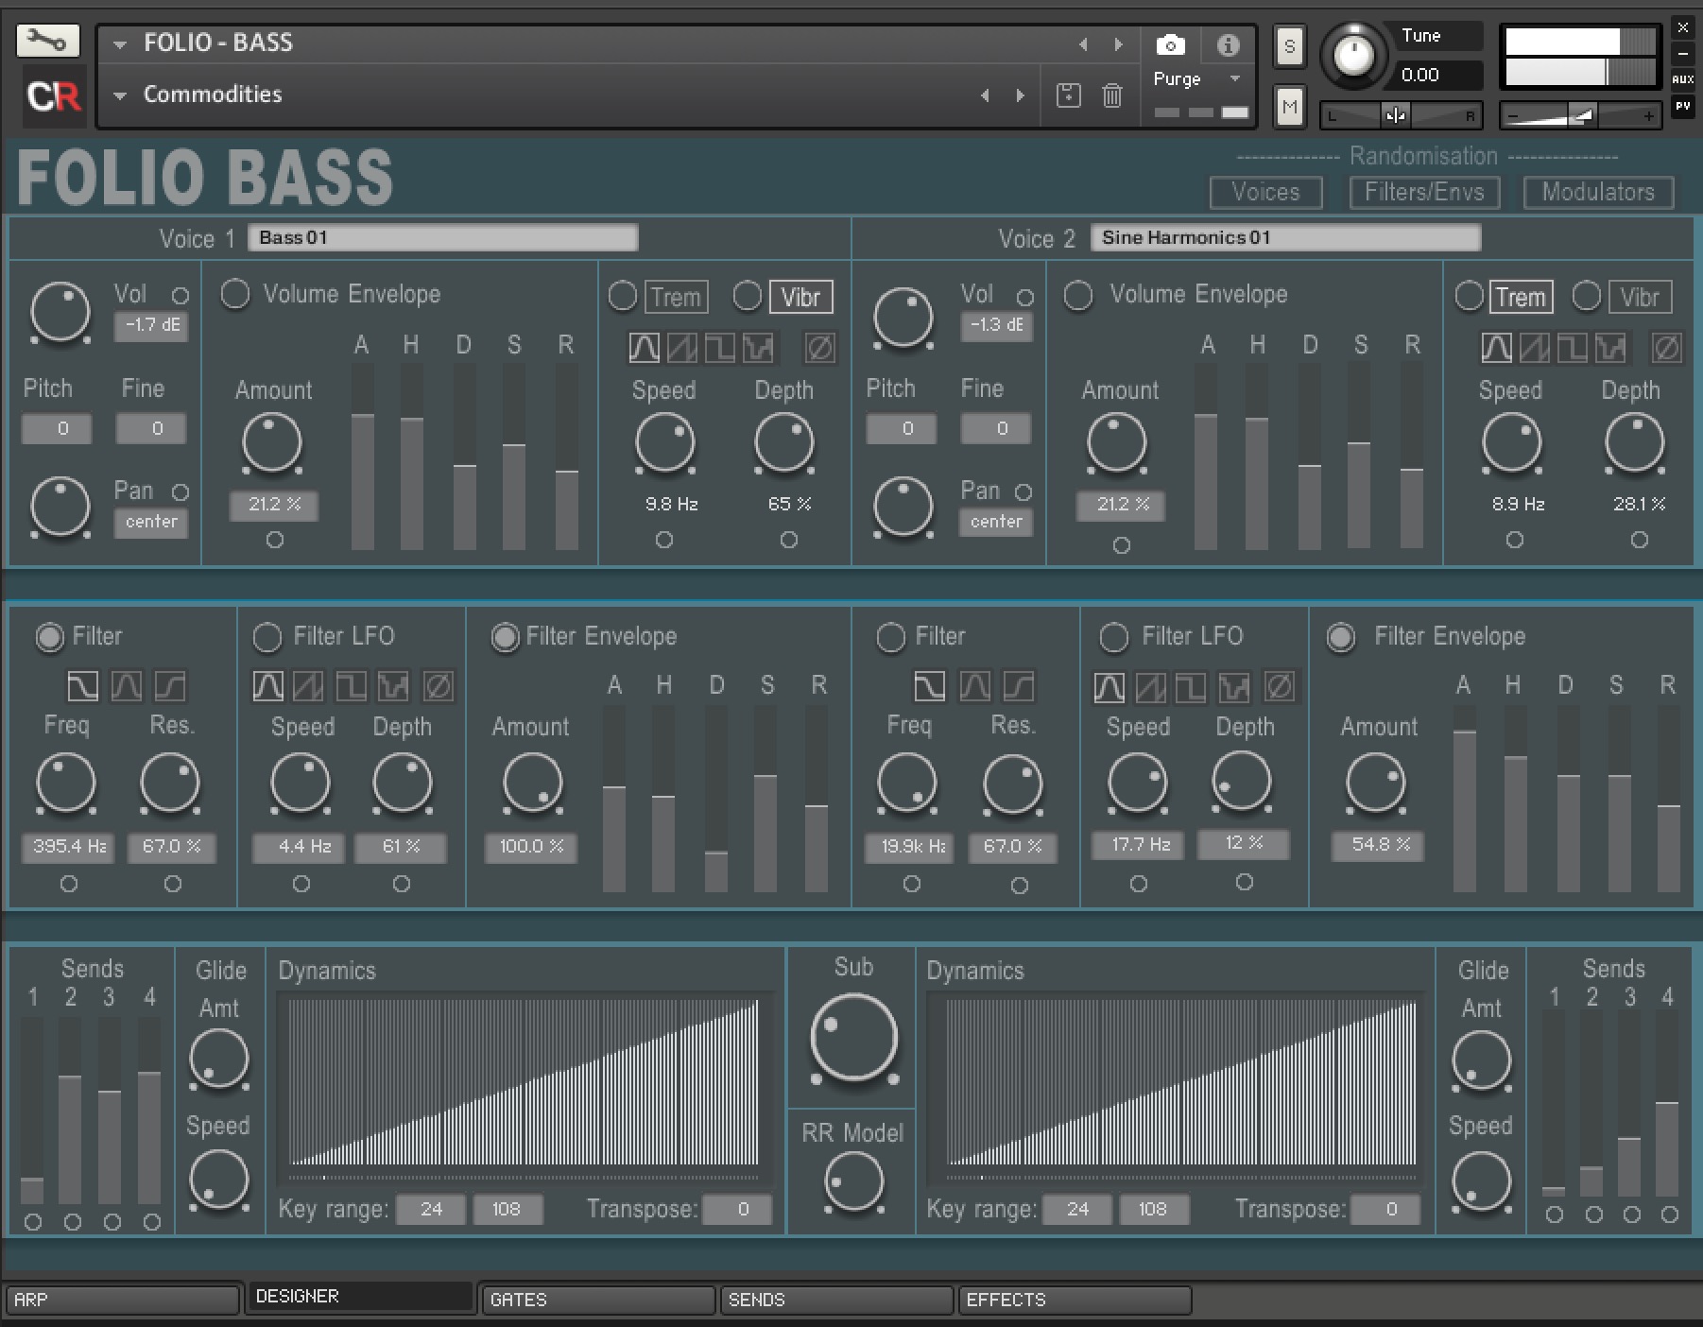The height and width of the screenshot is (1327, 1703).
Task: Click phase invert icon in Voice 2 Trem/Vibr LFO
Action: coord(1666,348)
